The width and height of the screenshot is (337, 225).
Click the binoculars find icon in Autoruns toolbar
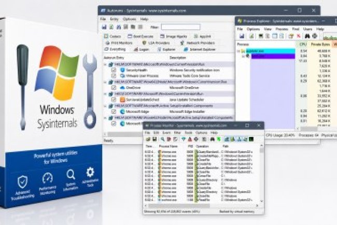pos(119,27)
